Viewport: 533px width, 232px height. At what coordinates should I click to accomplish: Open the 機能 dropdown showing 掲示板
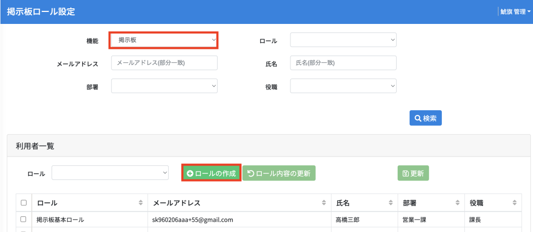click(x=163, y=40)
